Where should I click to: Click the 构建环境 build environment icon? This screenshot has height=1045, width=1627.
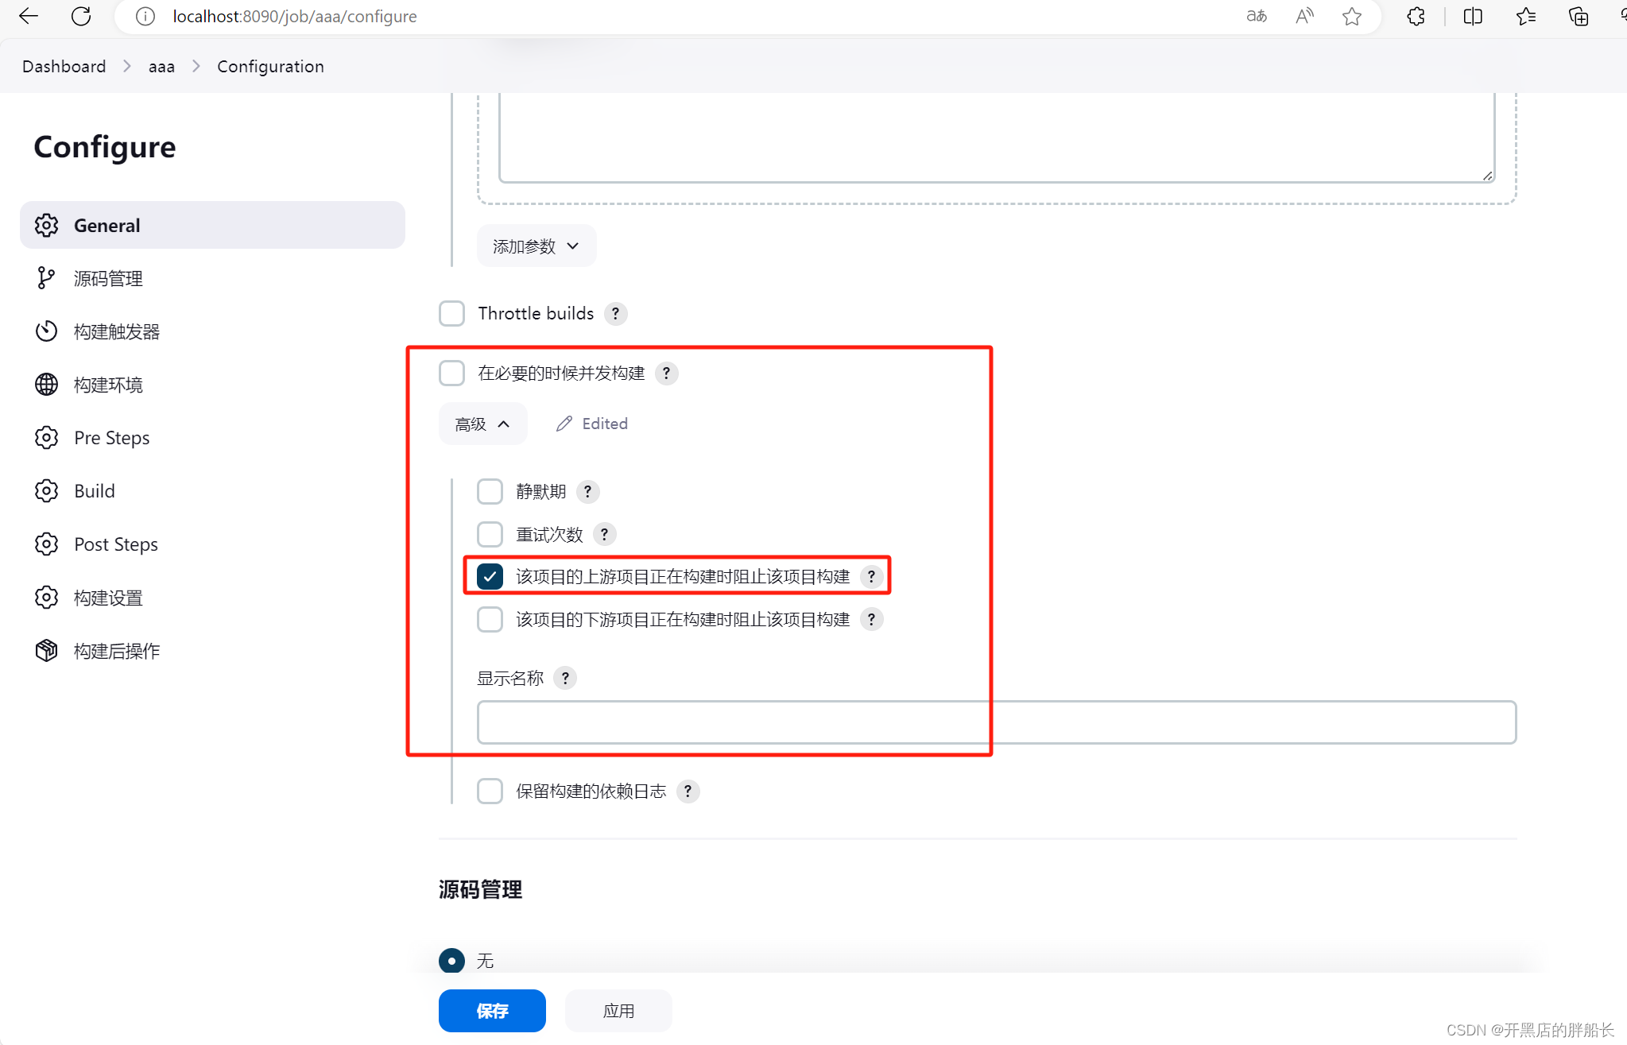(46, 385)
